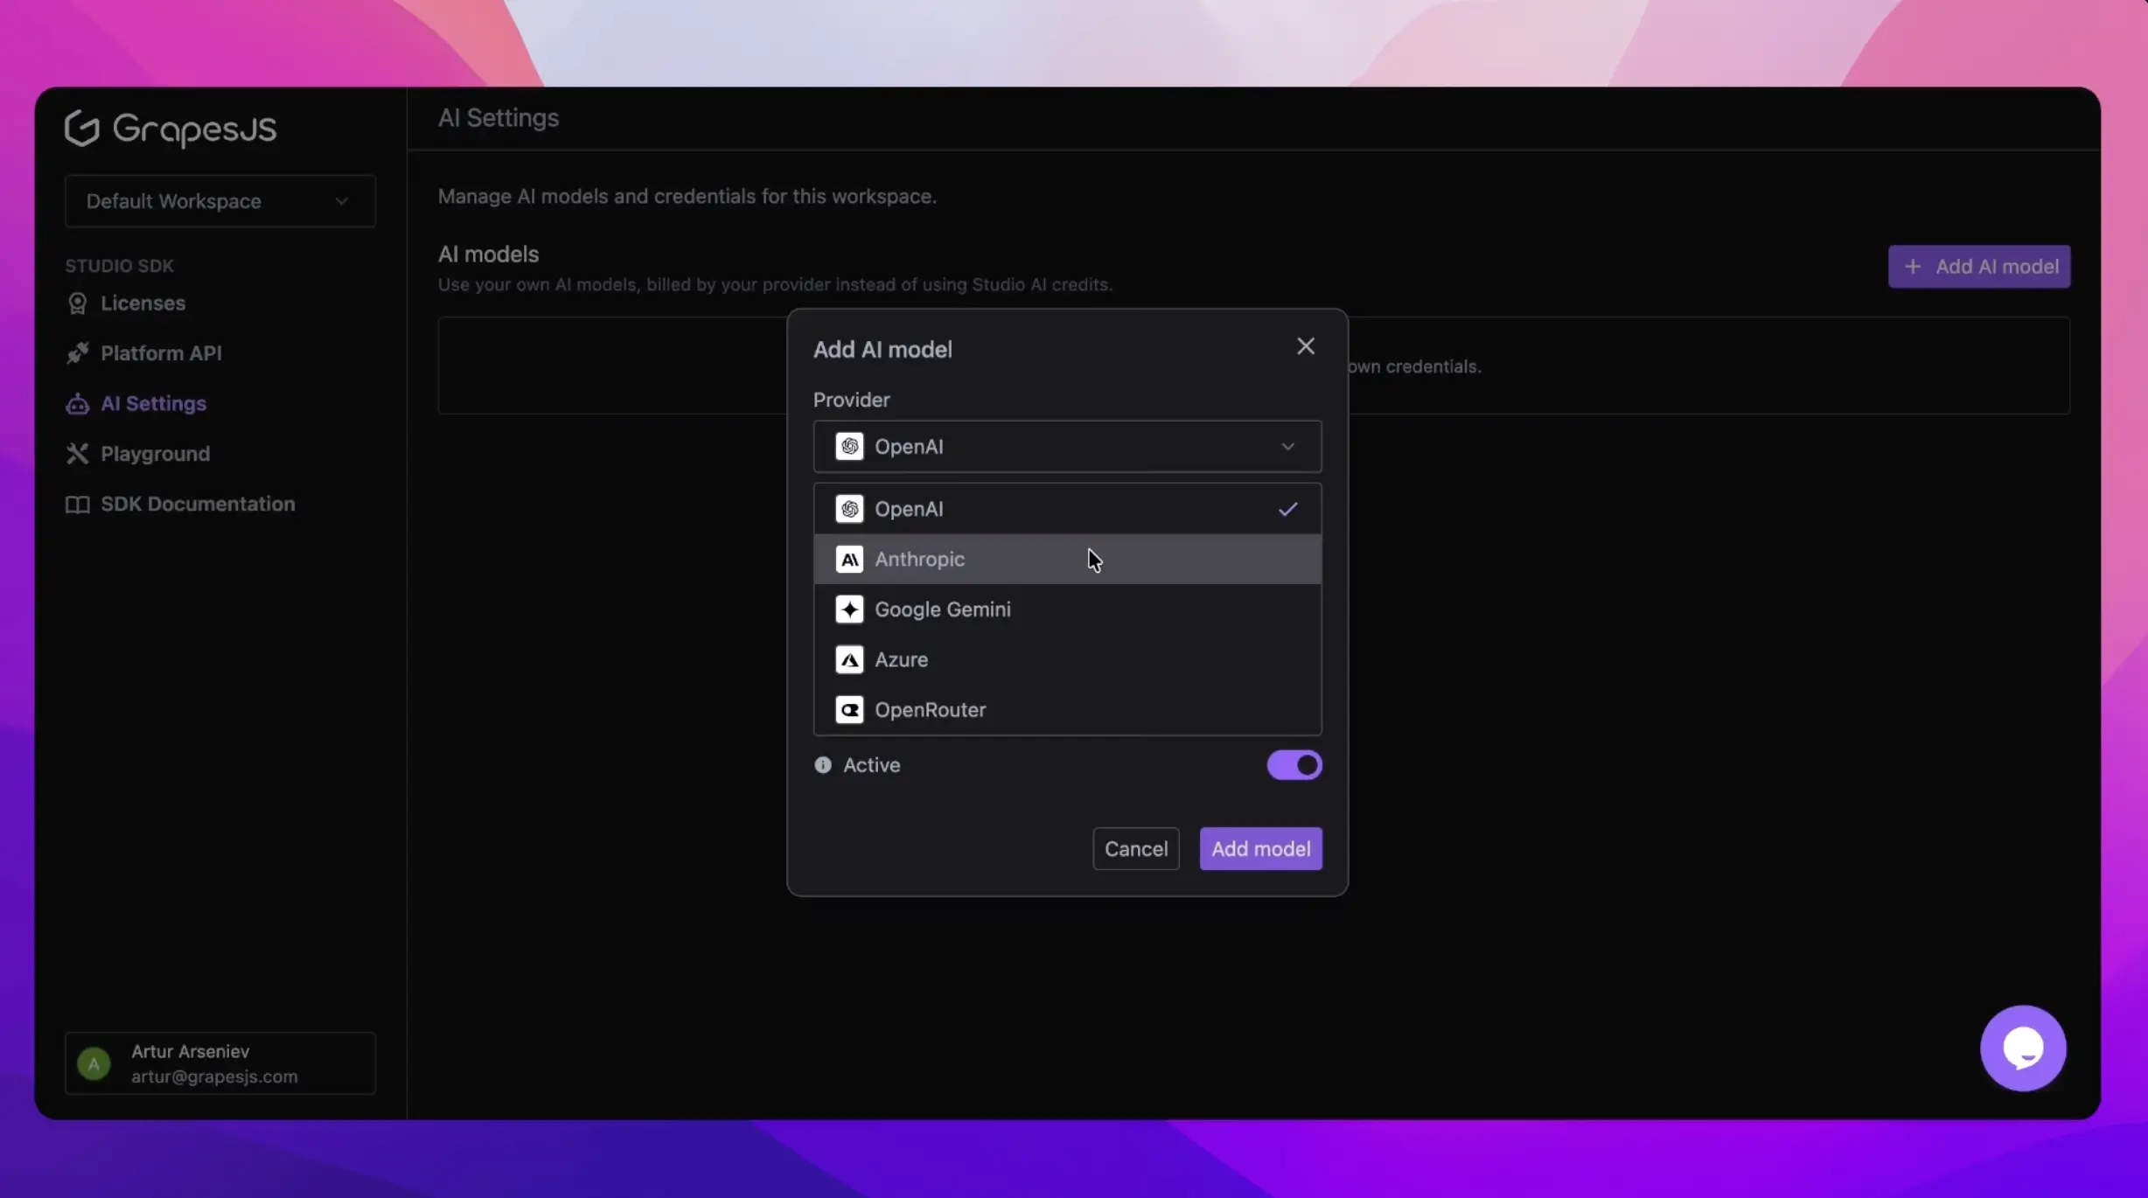Go to Playground page
This screenshot has height=1198, width=2148.
(155, 453)
